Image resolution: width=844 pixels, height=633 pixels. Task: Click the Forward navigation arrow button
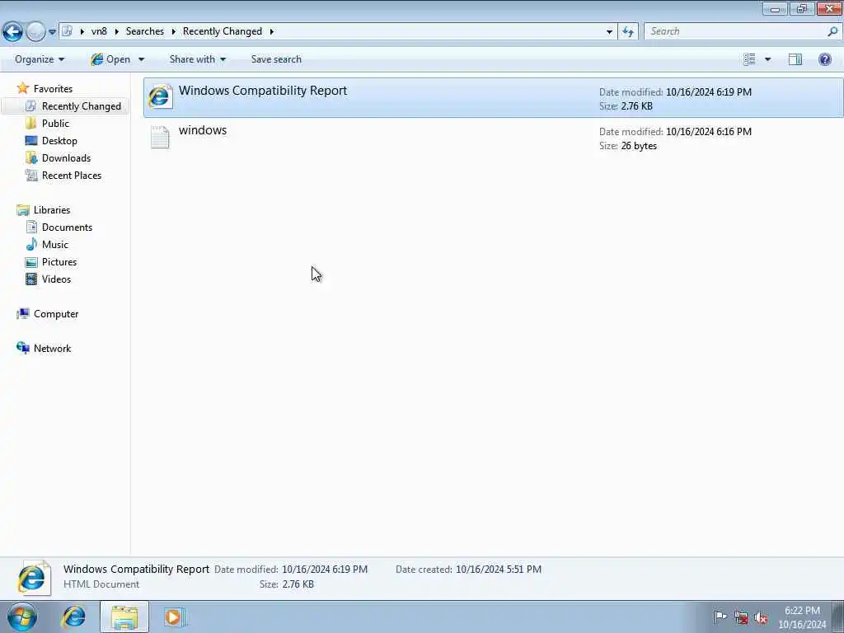click(x=35, y=32)
